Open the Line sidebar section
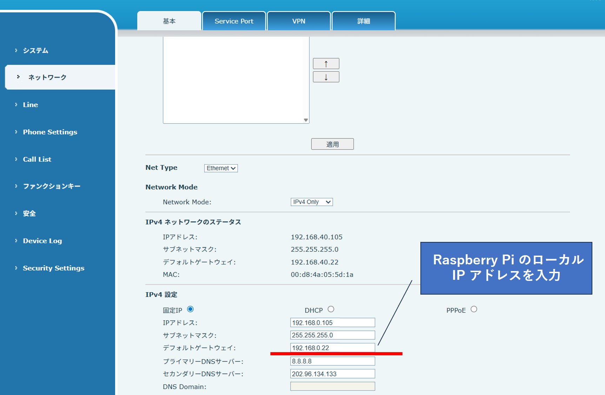 31,105
